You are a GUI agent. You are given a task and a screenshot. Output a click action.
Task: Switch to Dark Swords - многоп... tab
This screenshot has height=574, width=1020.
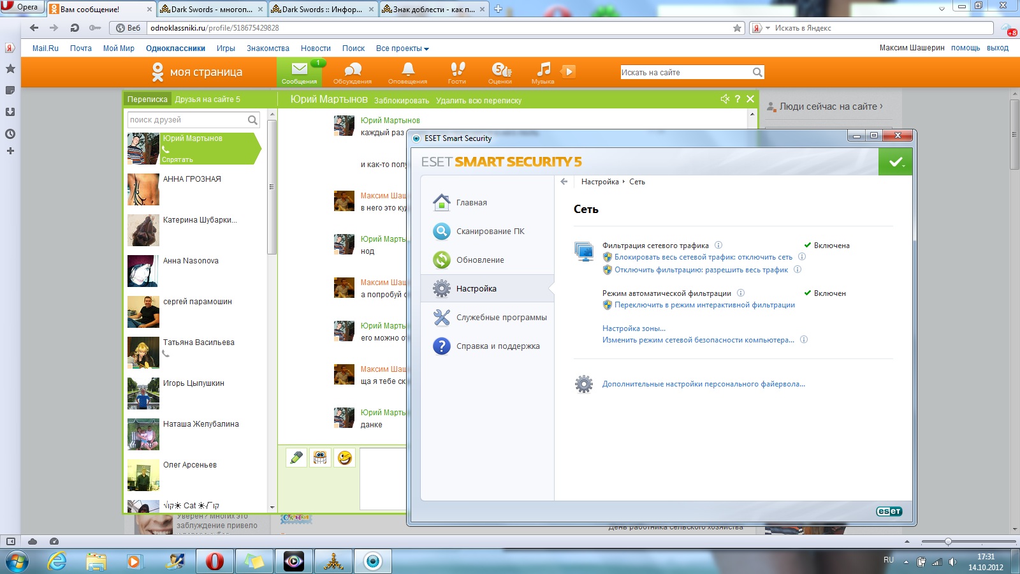(x=212, y=9)
